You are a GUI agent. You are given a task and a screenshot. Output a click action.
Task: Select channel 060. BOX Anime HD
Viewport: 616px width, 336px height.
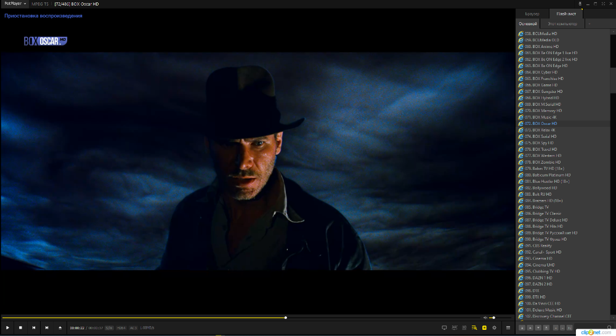(564, 46)
